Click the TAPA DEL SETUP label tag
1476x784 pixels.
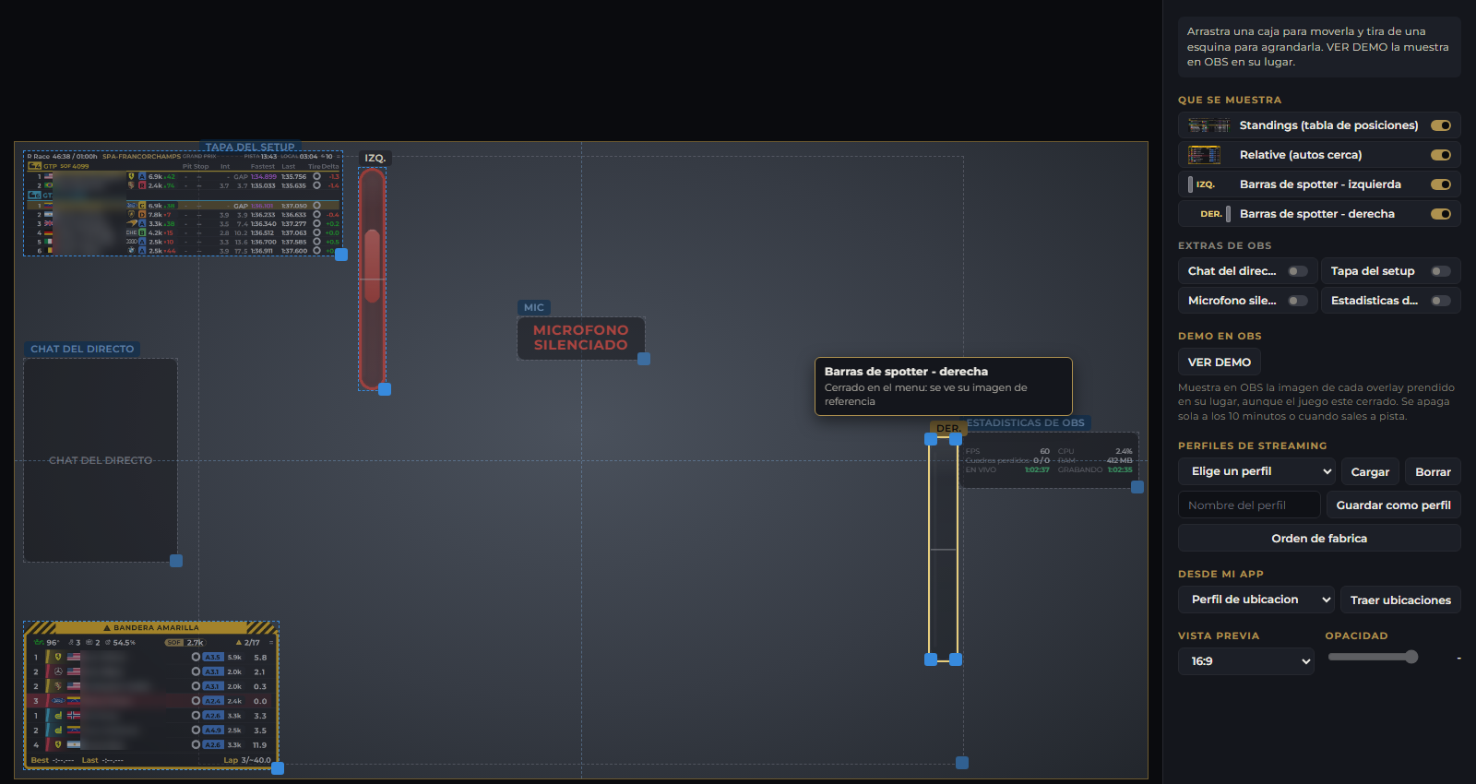(x=250, y=148)
